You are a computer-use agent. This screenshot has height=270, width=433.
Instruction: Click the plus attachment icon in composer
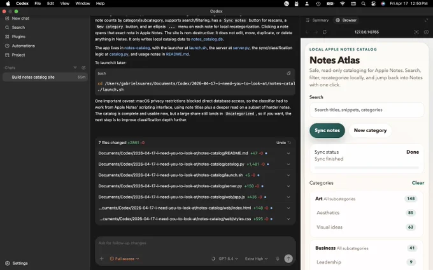click(102, 259)
